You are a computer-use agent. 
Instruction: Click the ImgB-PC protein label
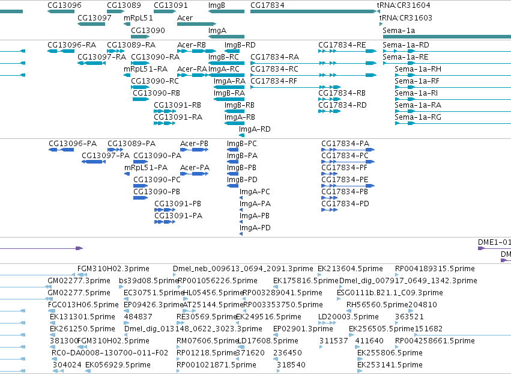point(242,144)
